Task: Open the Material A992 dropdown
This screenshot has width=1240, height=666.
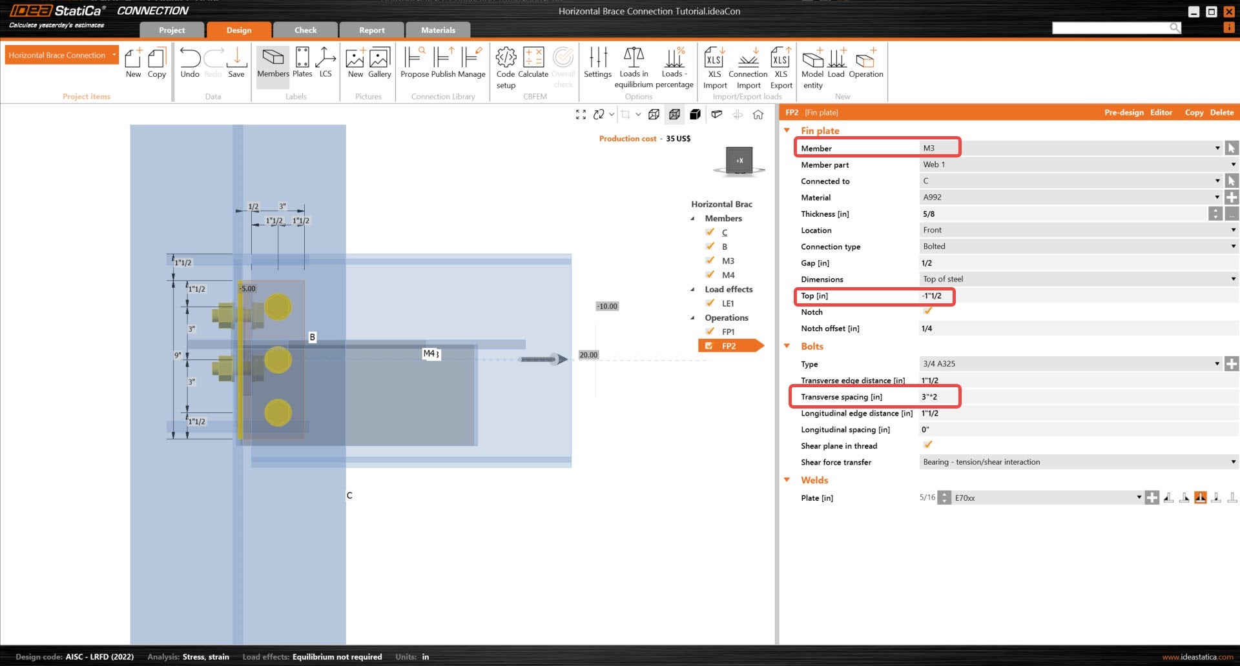Action: (x=1217, y=197)
